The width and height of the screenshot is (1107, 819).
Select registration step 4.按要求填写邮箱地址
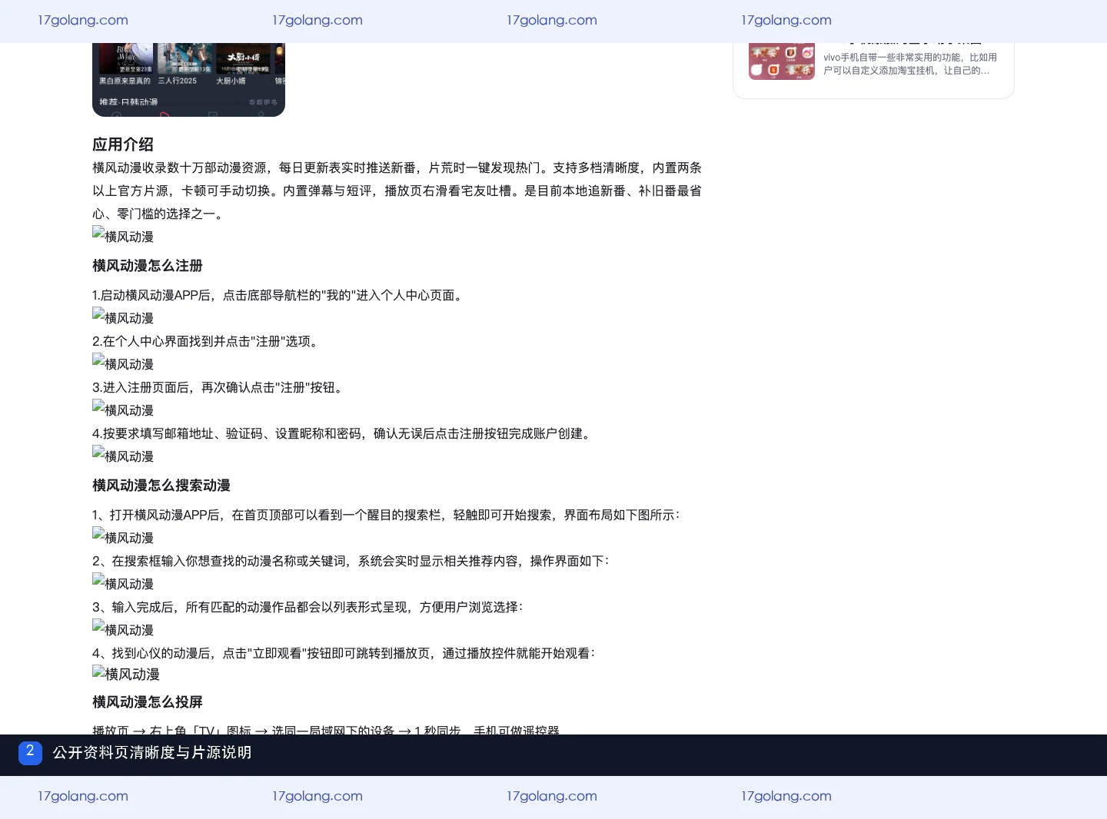pyautogui.click(x=344, y=433)
